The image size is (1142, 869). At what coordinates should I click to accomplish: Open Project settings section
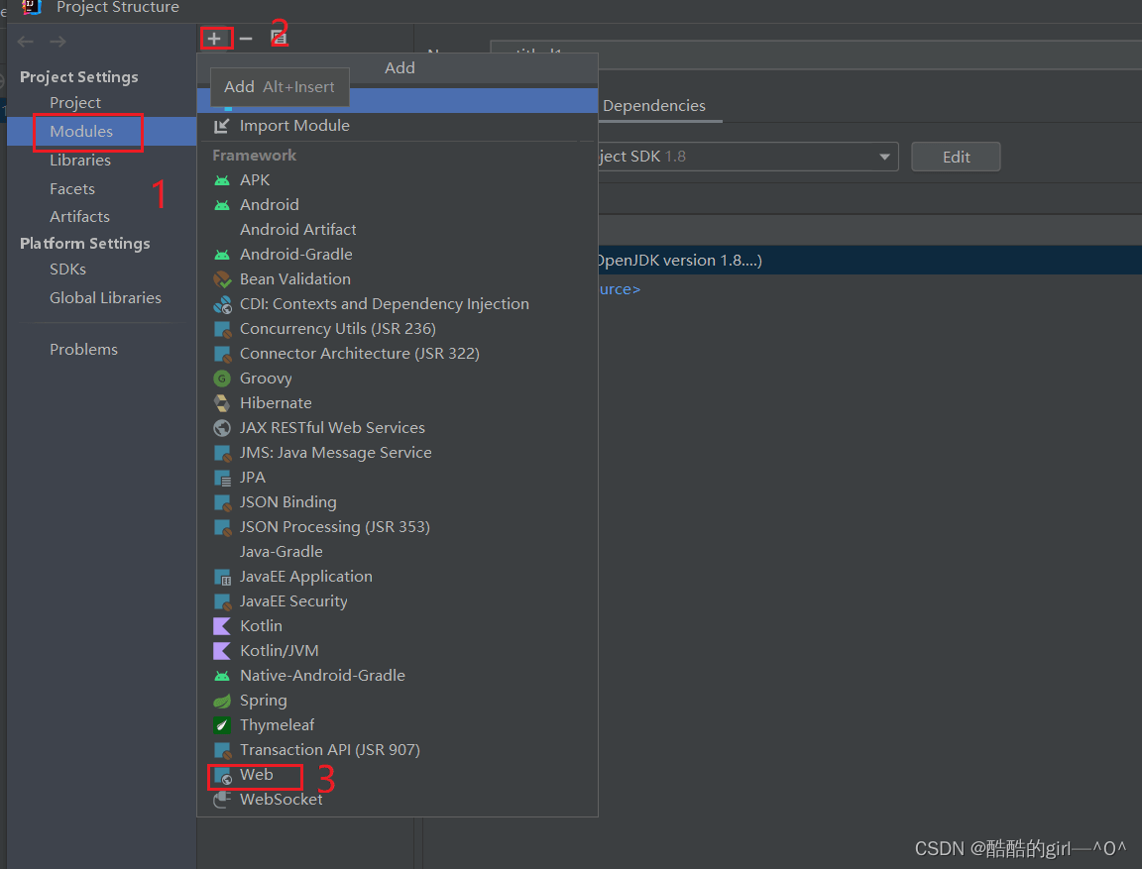point(75,103)
